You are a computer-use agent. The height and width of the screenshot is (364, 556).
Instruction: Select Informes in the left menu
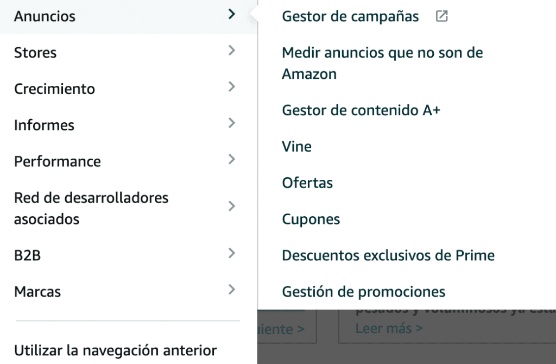click(44, 125)
